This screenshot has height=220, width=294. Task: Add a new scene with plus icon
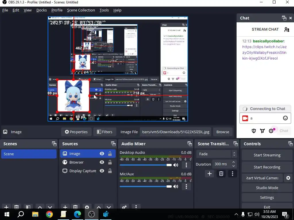6,207
